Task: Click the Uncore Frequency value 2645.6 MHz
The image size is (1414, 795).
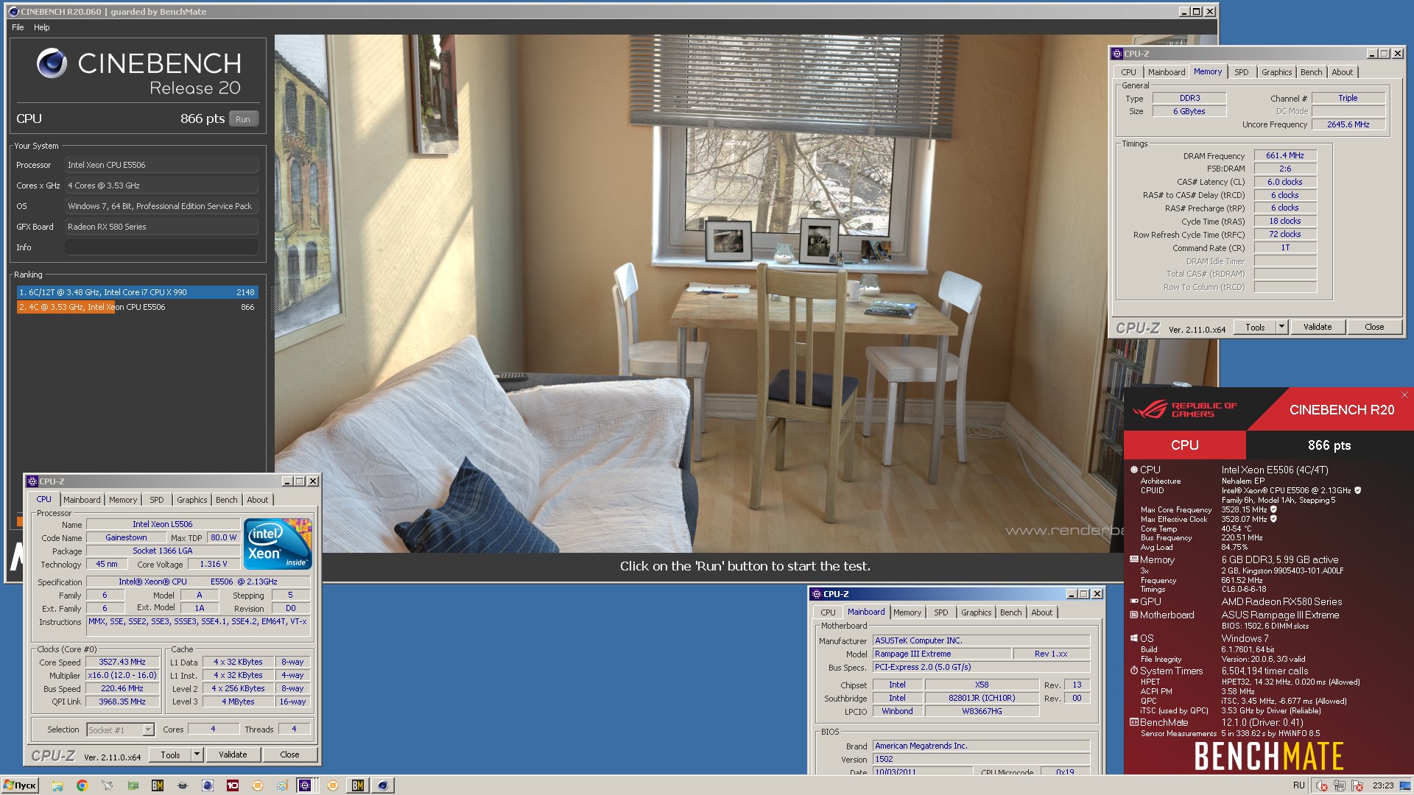Action: tap(1348, 124)
